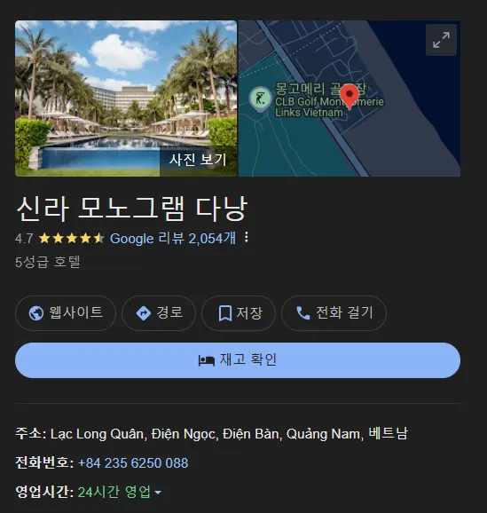Click the red location pin on the map
Image resolution: width=487 pixels, height=513 pixels.
click(x=350, y=96)
